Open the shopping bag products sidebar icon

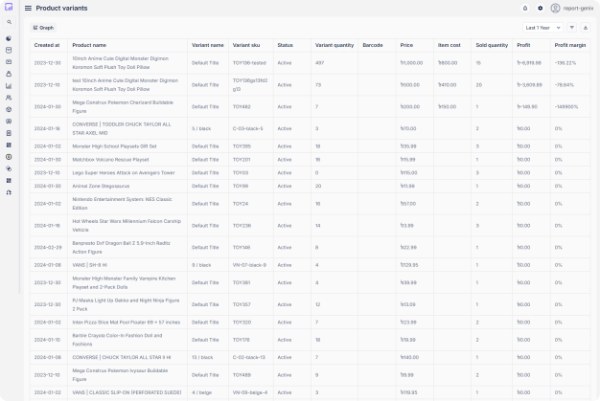[9, 74]
